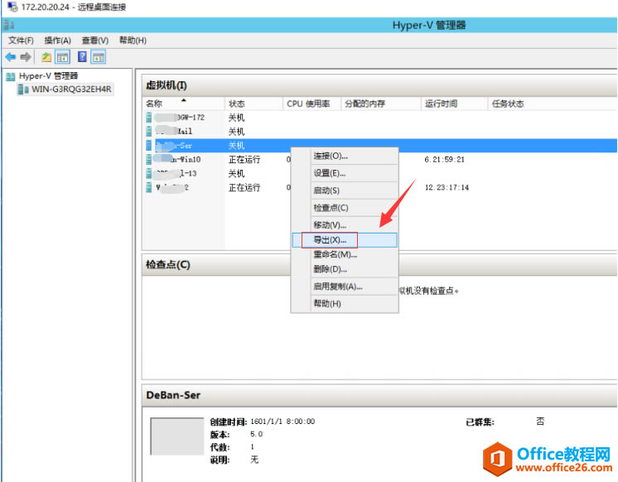Select the highlighted virtual machine ending -Ser
Viewport: 618px width, 482px height.
click(174, 146)
